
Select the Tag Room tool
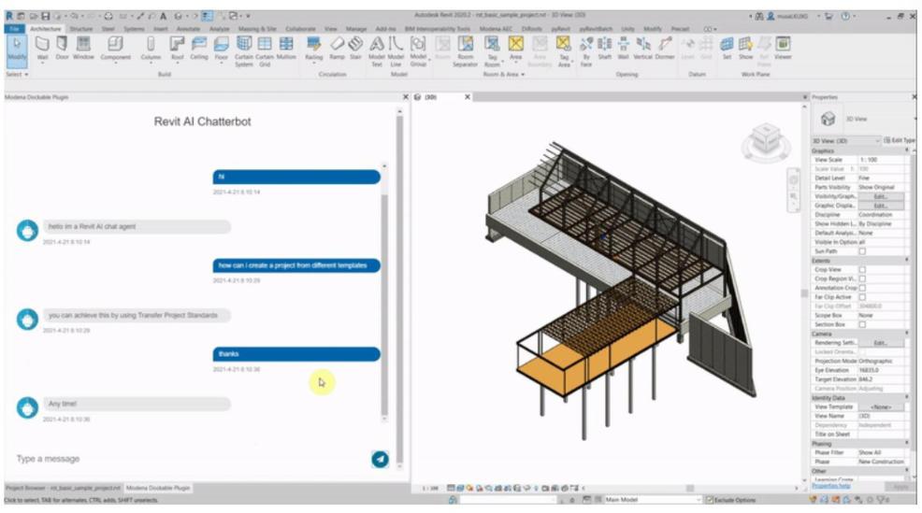click(x=492, y=51)
